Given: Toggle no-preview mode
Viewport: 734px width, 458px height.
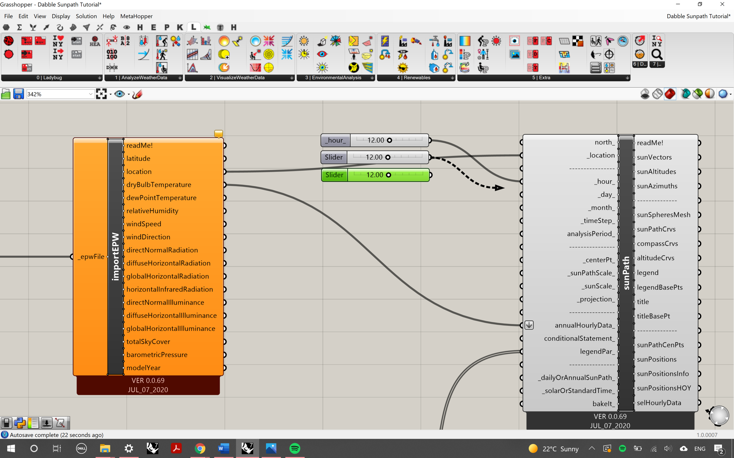Looking at the screenshot, I should (x=645, y=94).
